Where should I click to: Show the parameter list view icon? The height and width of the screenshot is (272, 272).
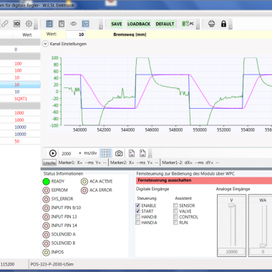pyautogui.click(x=49, y=24)
